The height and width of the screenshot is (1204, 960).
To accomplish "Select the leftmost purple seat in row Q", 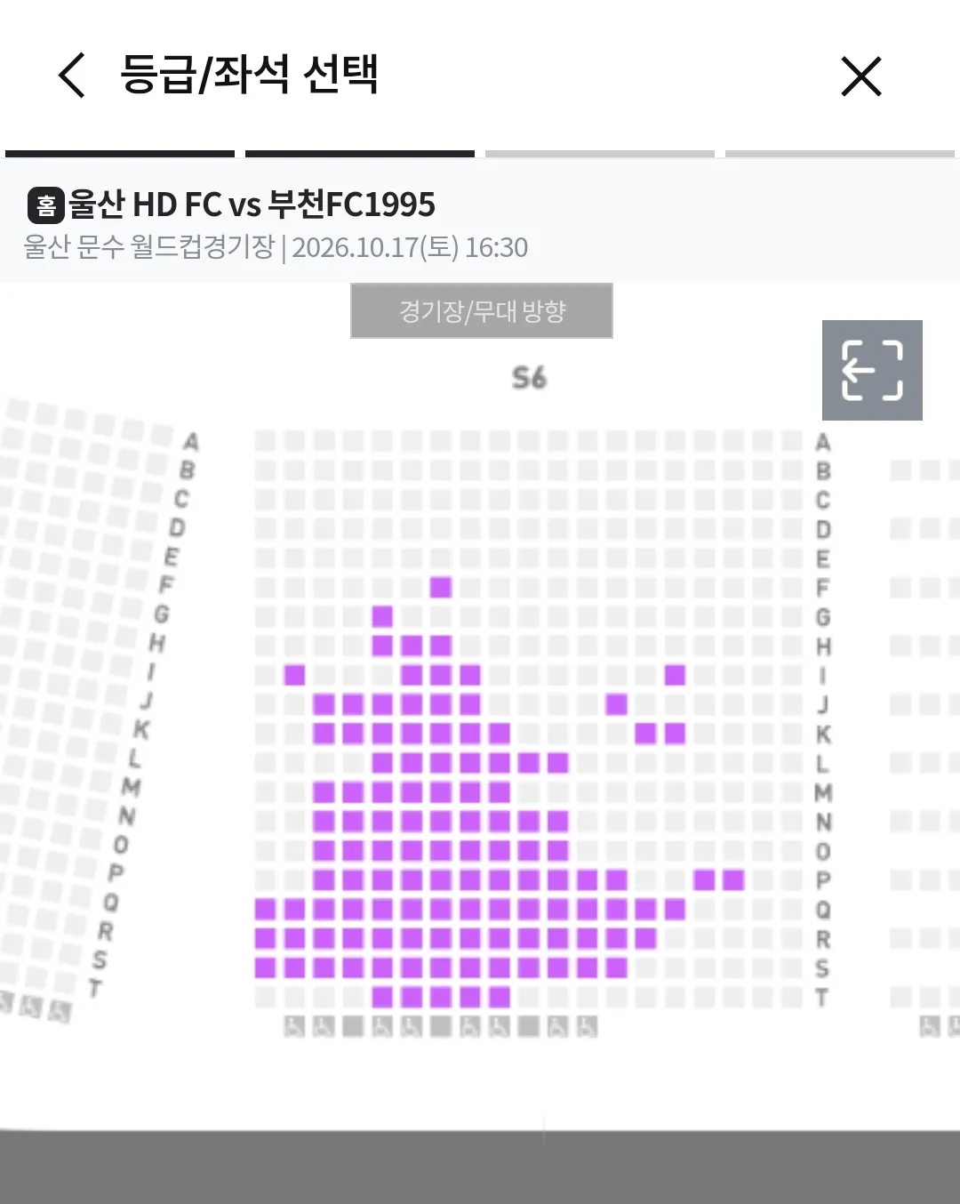I will click(x=266, y=909).
